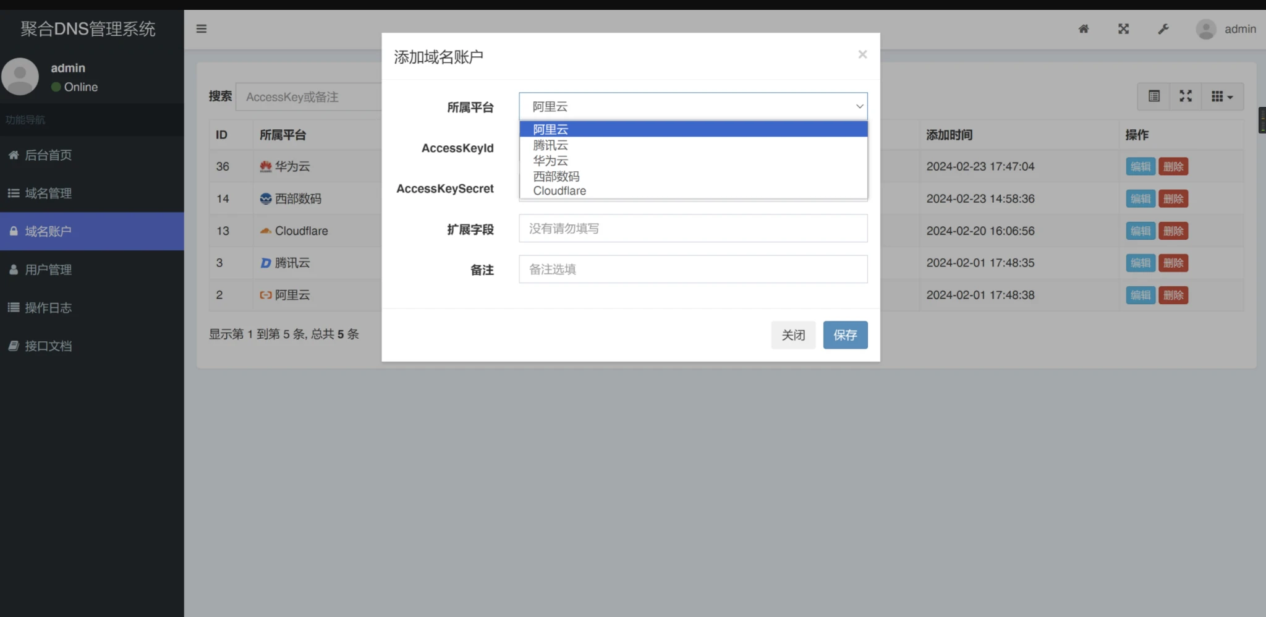The height and width of the screenshot is (617, 1266).
Task: Click the 备注 input field
Action: [x=693, y=270]
